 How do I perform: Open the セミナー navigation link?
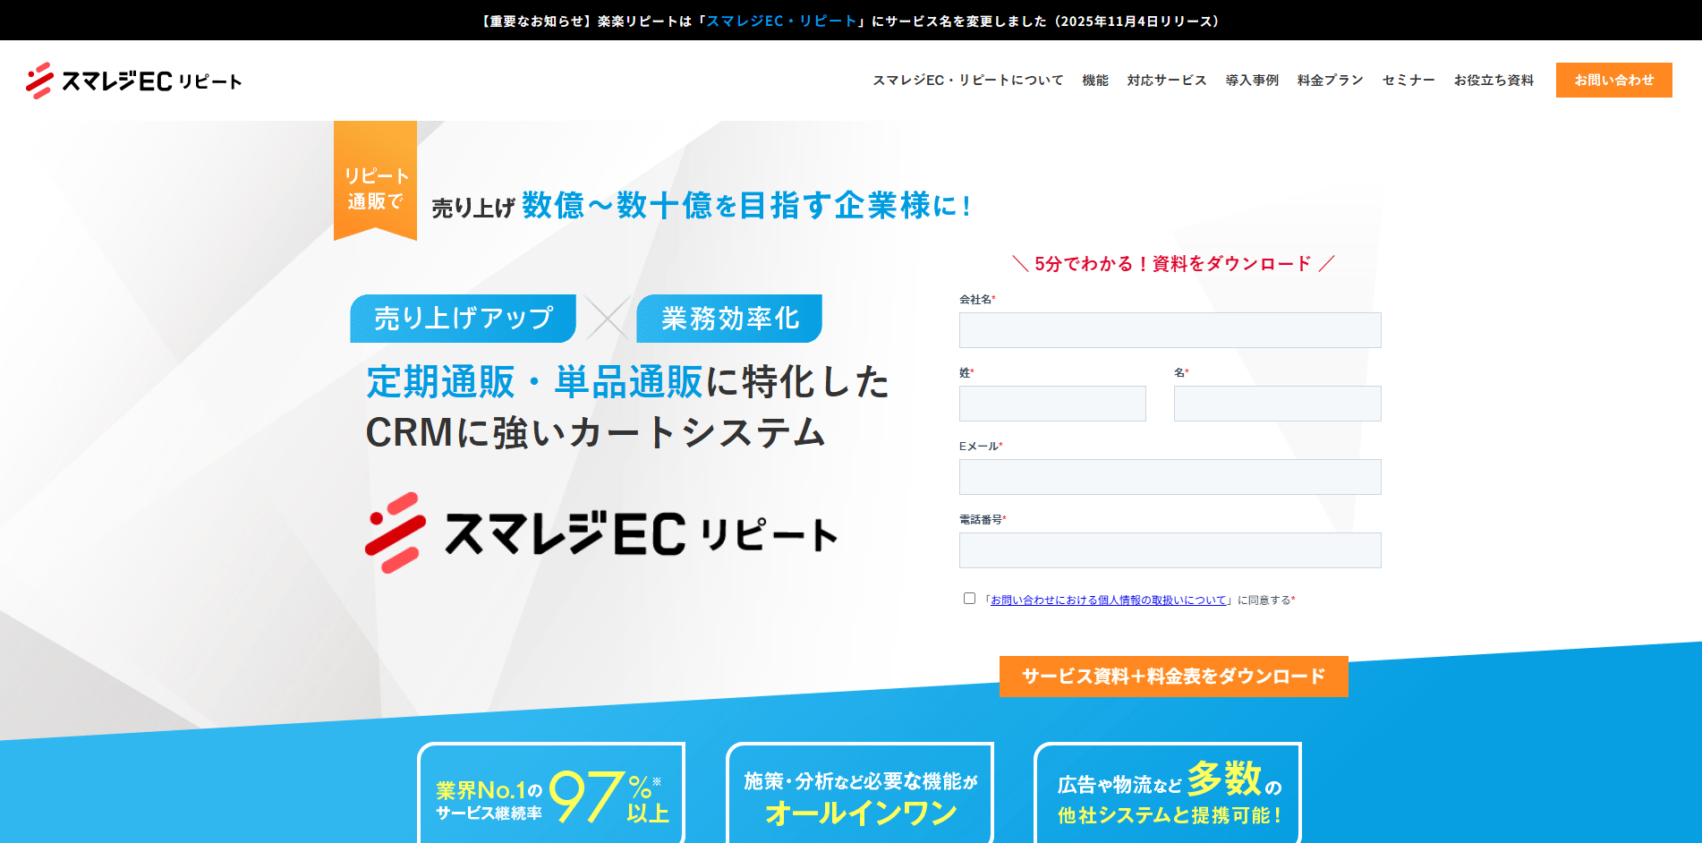[1408, 81]
